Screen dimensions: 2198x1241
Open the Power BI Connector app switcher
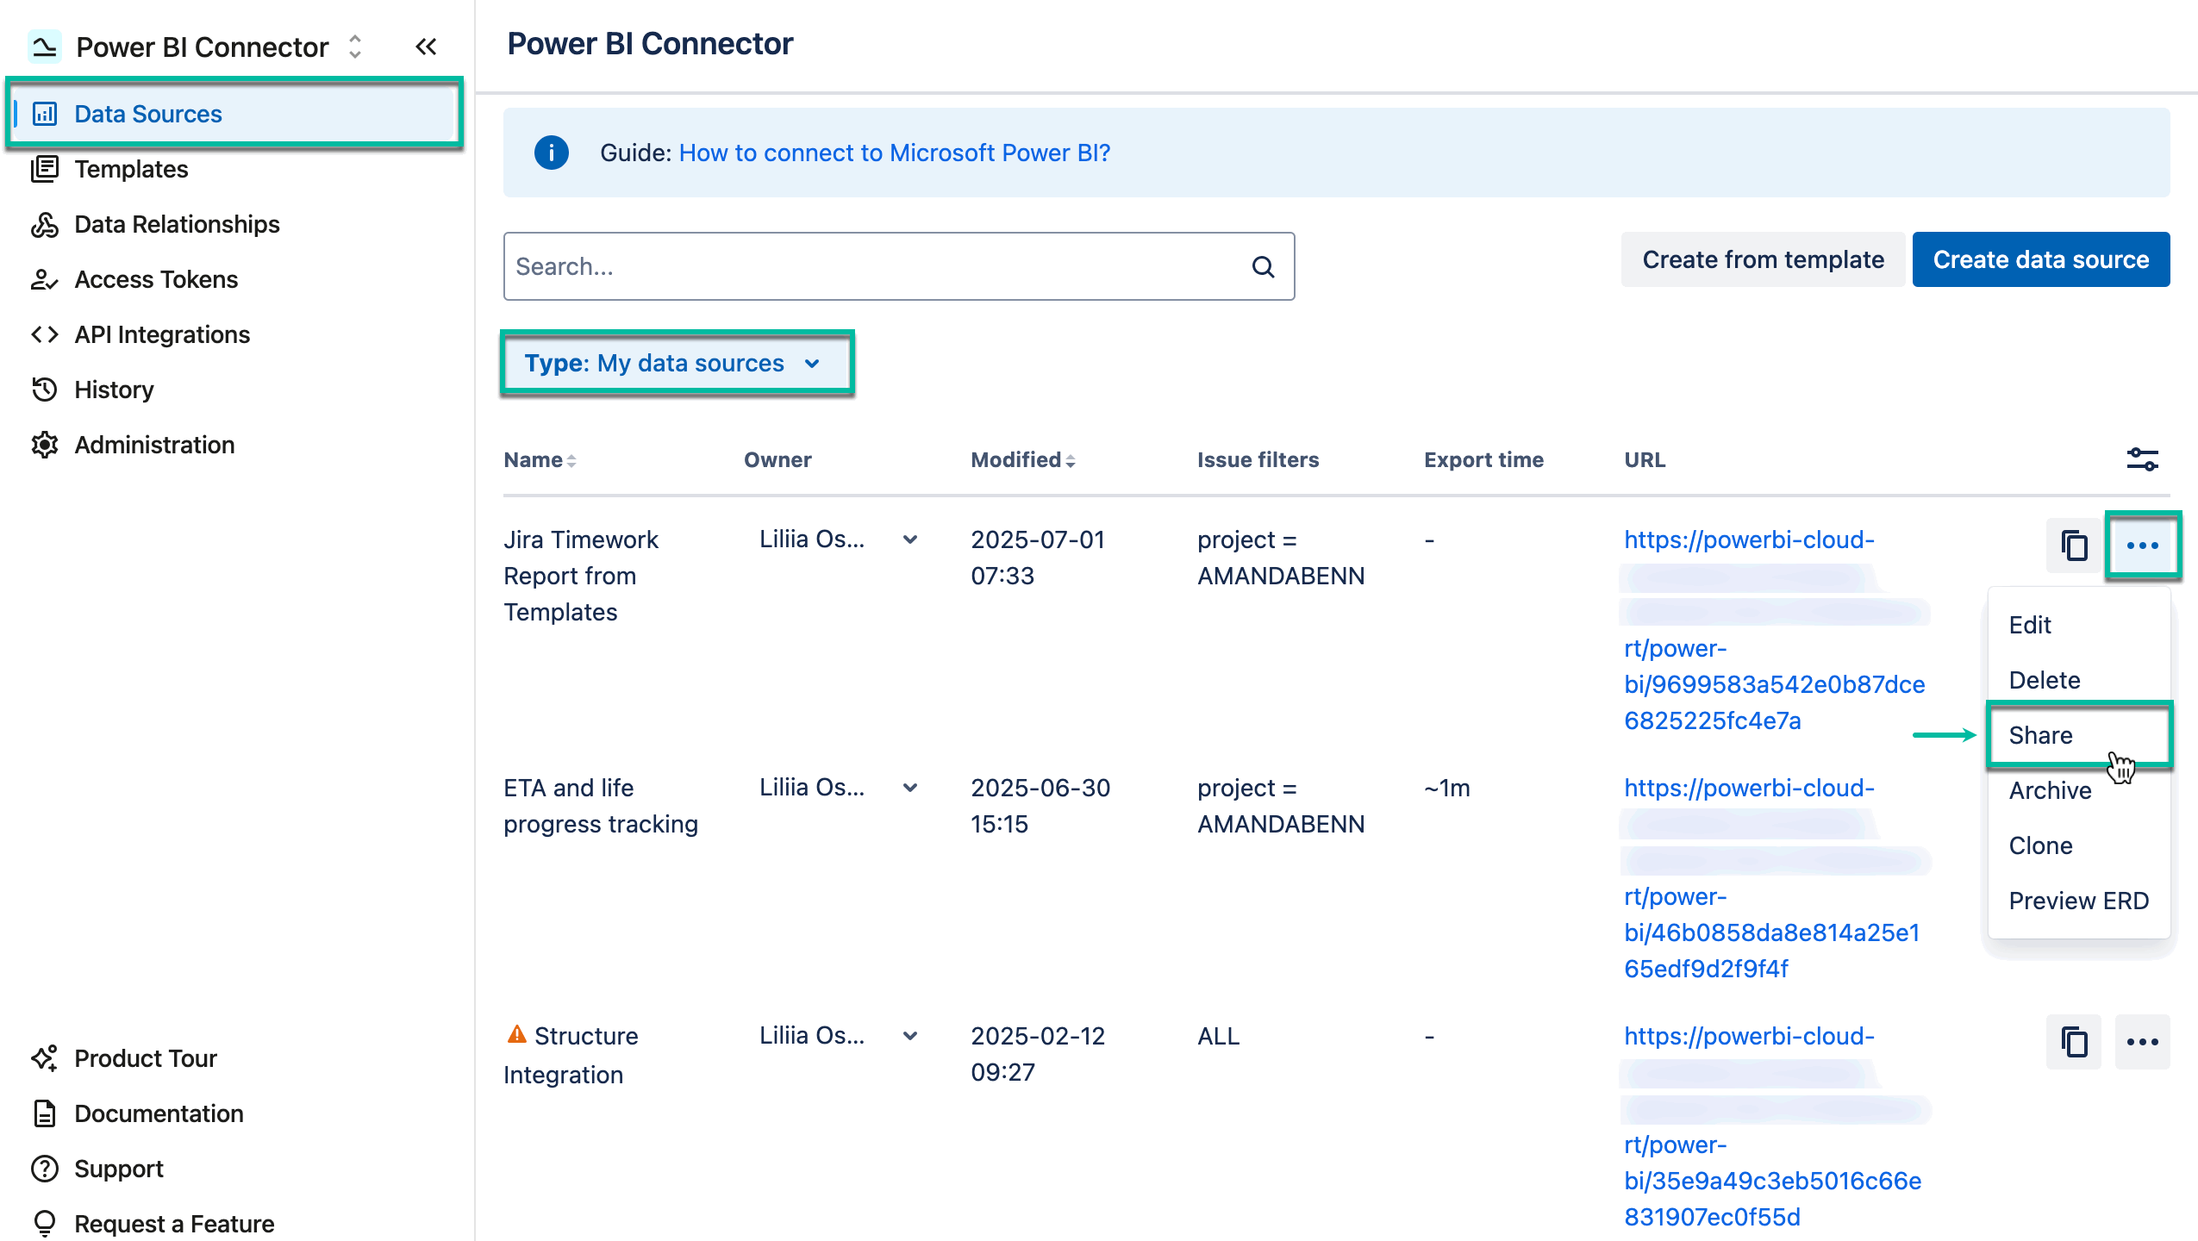click(354, 47)
